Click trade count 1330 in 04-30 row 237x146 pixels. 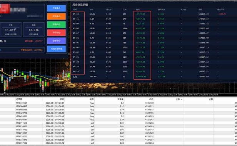[125, 62]
